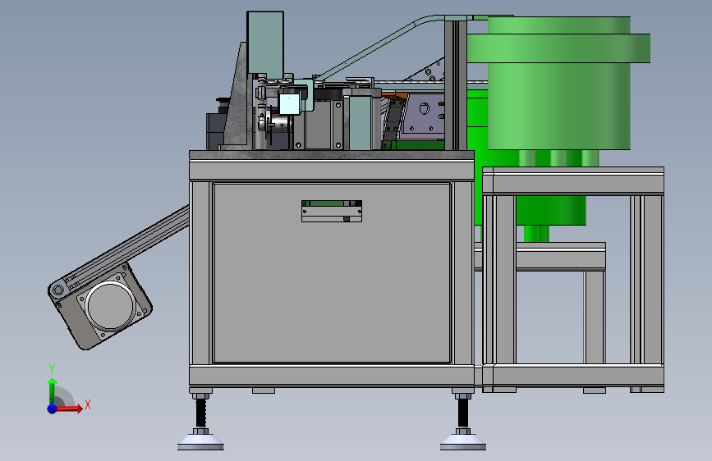712x461 pixels.
Task: Select the large cabinet door panel
Action: 332,273
